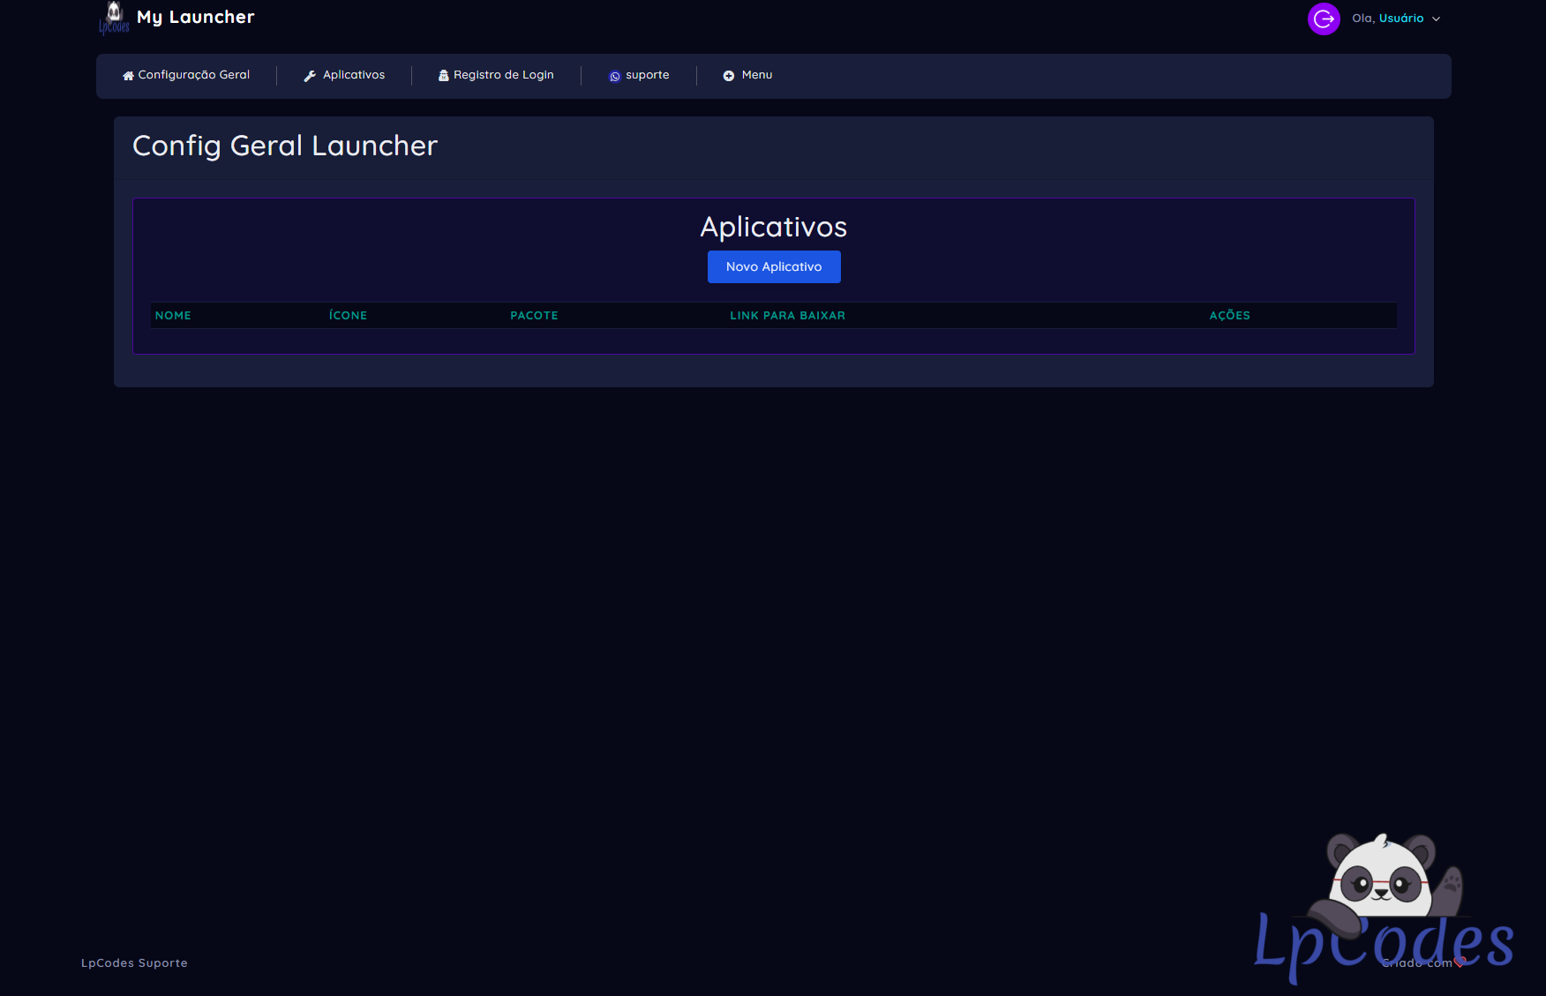The image size is (1546, 996).
Task: Open the Configuração Geral menu item
Action: 194,75
